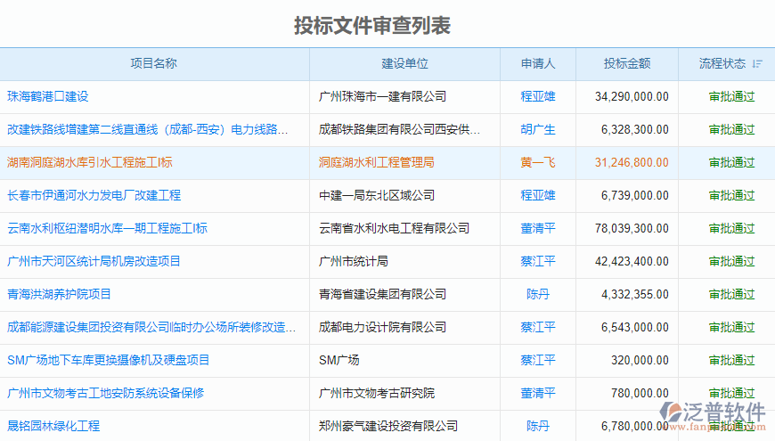Open the 广州市文物考古工地安防系统设备保修 link
The width and height of the screenshot is (775, 441).
coord(105,393)
